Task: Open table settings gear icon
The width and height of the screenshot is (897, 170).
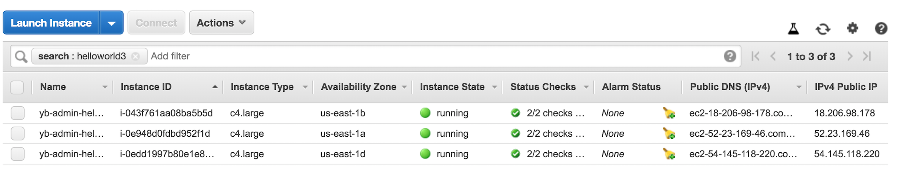Action: pyautogui.click(x=852, y=28)
